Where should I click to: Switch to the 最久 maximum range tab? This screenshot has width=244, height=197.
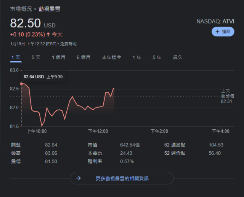point(178,57)
